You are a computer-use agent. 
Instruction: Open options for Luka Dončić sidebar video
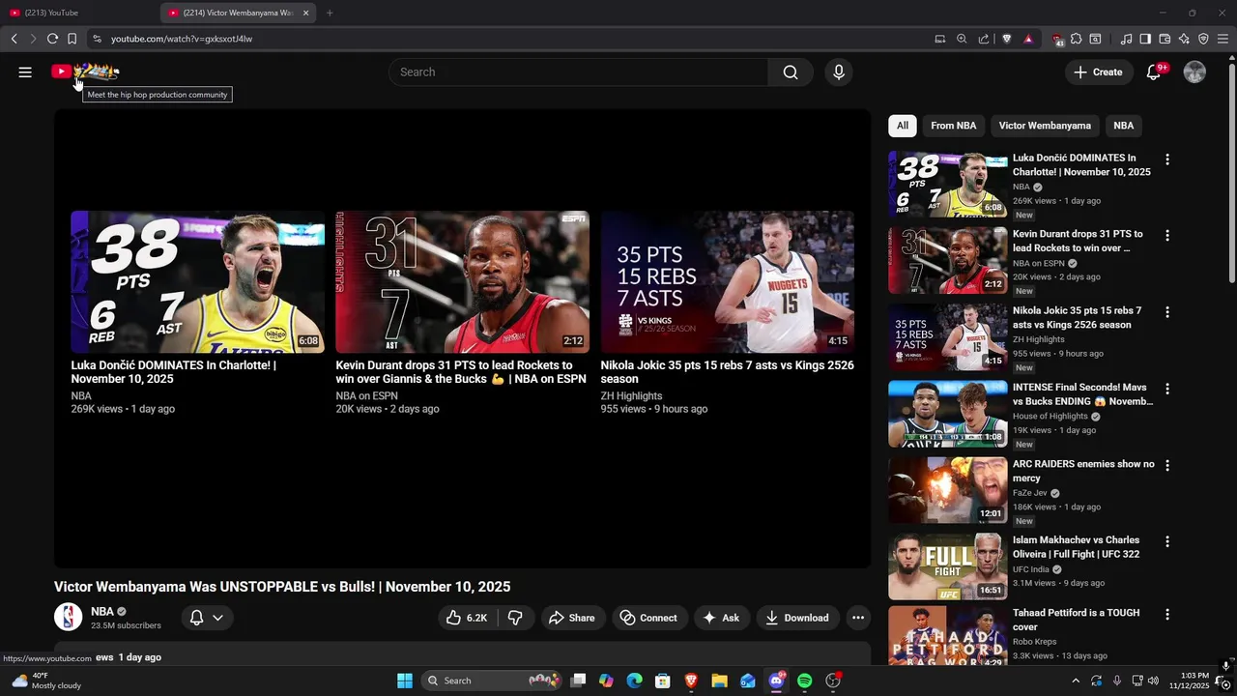click(1166, 159)
